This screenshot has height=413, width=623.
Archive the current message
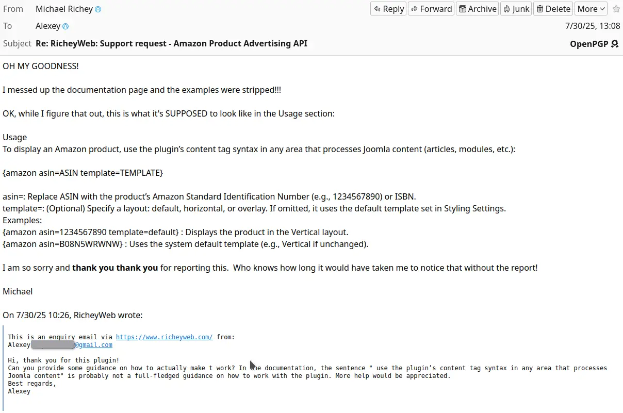pyautogui.click(x=478, y=9)
